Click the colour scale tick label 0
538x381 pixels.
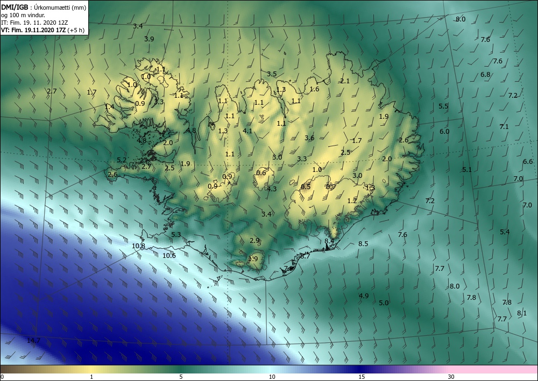click(x=3, y=377)
